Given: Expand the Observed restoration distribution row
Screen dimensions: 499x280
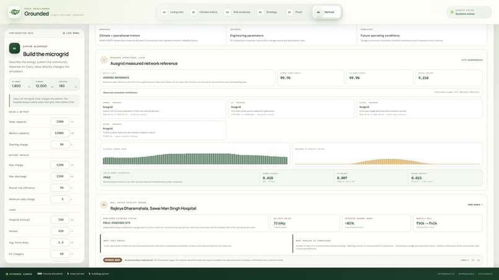Looking at the screenshot, I should point(291,93).
